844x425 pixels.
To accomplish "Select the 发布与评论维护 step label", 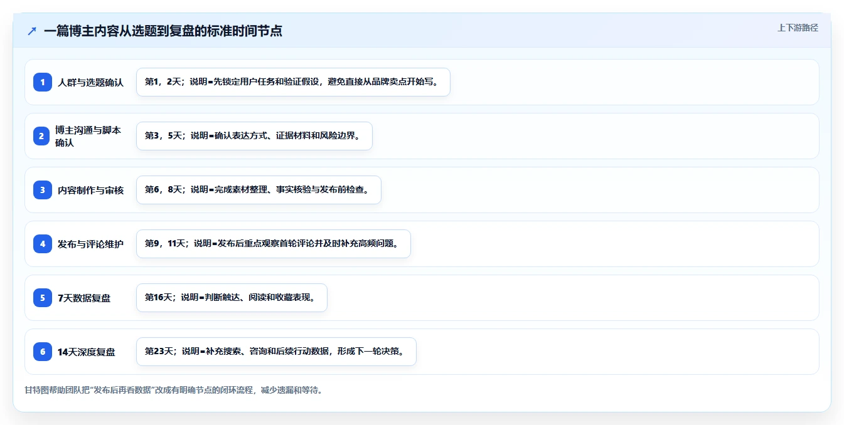I will tap(91, 244).
